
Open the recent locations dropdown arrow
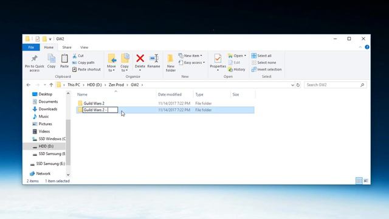point(44,85)
